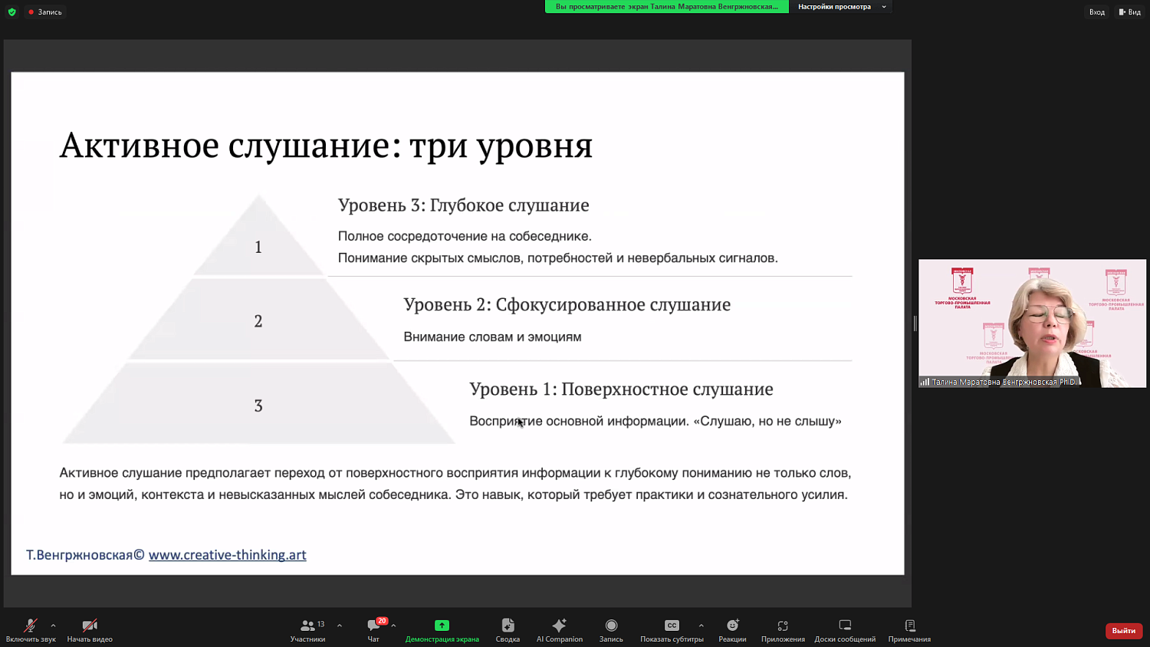Open the Настройки просмотра dropdown
The height and width of the screenshot is (647, 1150).
click(x=841, y=6)
